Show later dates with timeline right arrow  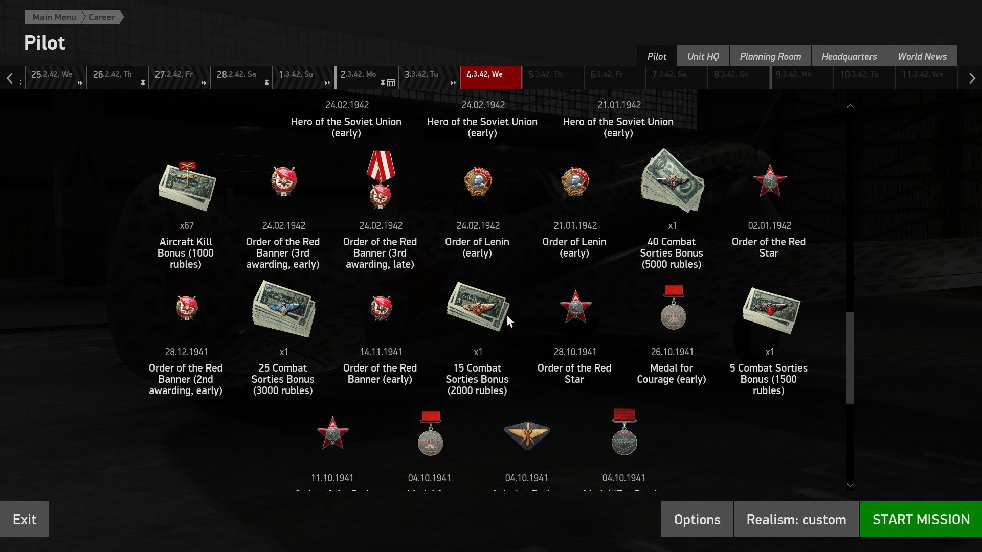tap(972, 78)
